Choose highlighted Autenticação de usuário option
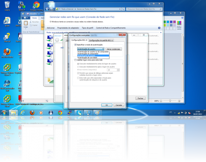 pos(93,56)
